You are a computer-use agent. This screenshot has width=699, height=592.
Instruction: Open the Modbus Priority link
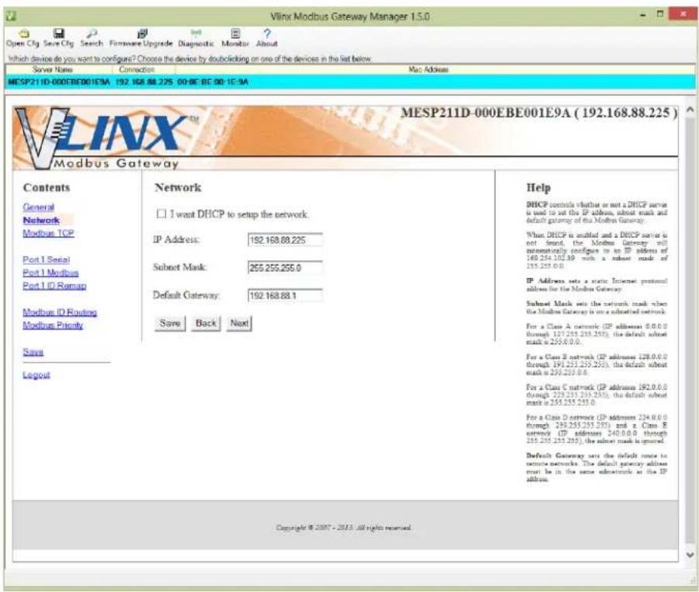coord(53,325)
